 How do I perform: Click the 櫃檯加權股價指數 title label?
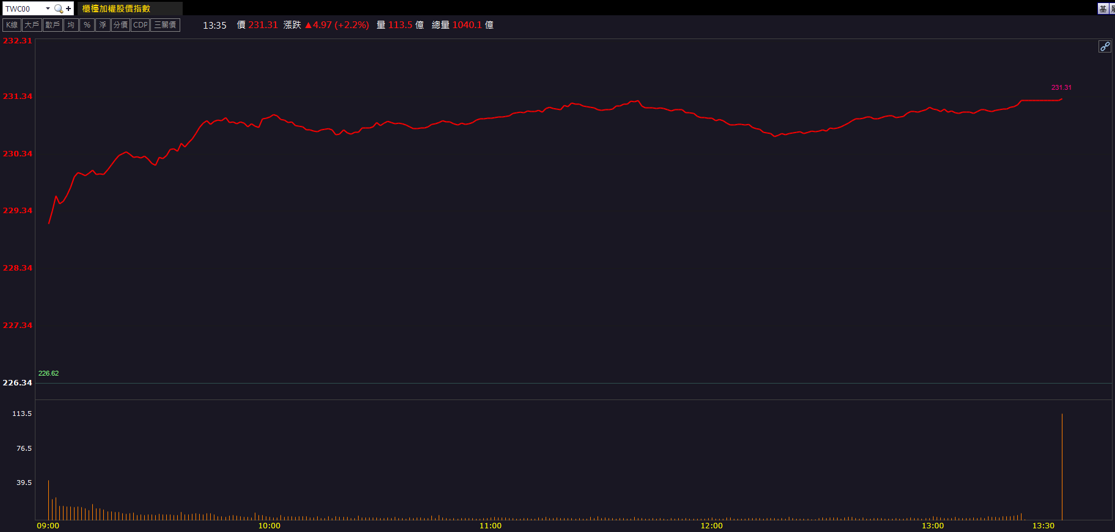click(116, 9)
